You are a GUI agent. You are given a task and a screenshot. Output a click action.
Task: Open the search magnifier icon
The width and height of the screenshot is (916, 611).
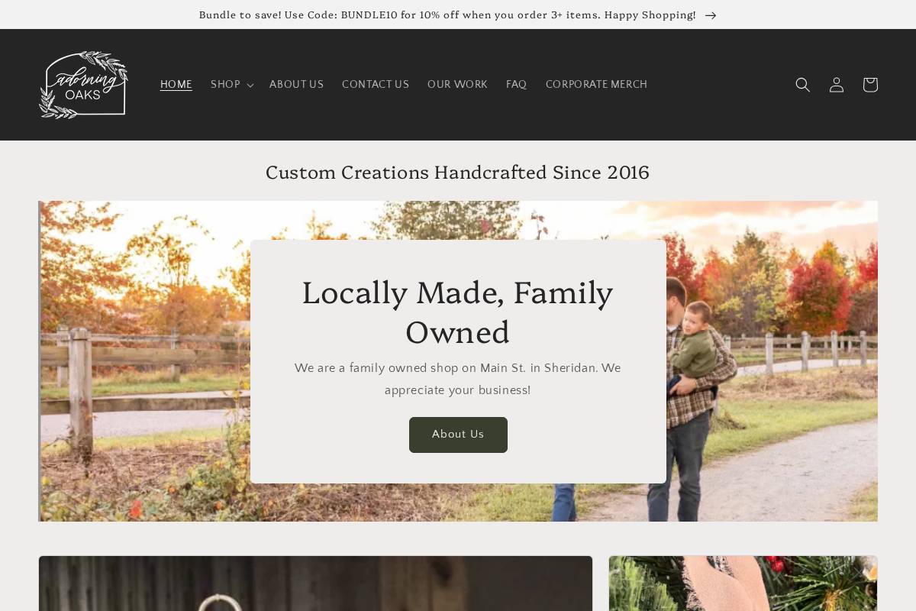[802, 85]
